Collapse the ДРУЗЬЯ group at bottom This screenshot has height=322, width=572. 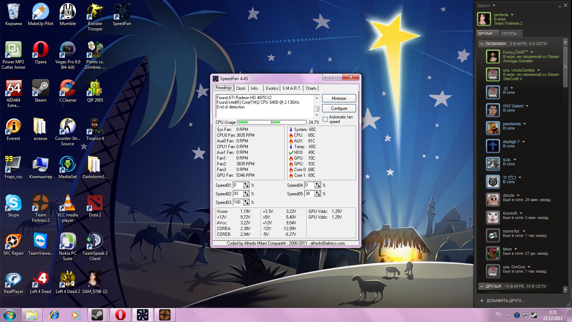click(x=482, y=286)
